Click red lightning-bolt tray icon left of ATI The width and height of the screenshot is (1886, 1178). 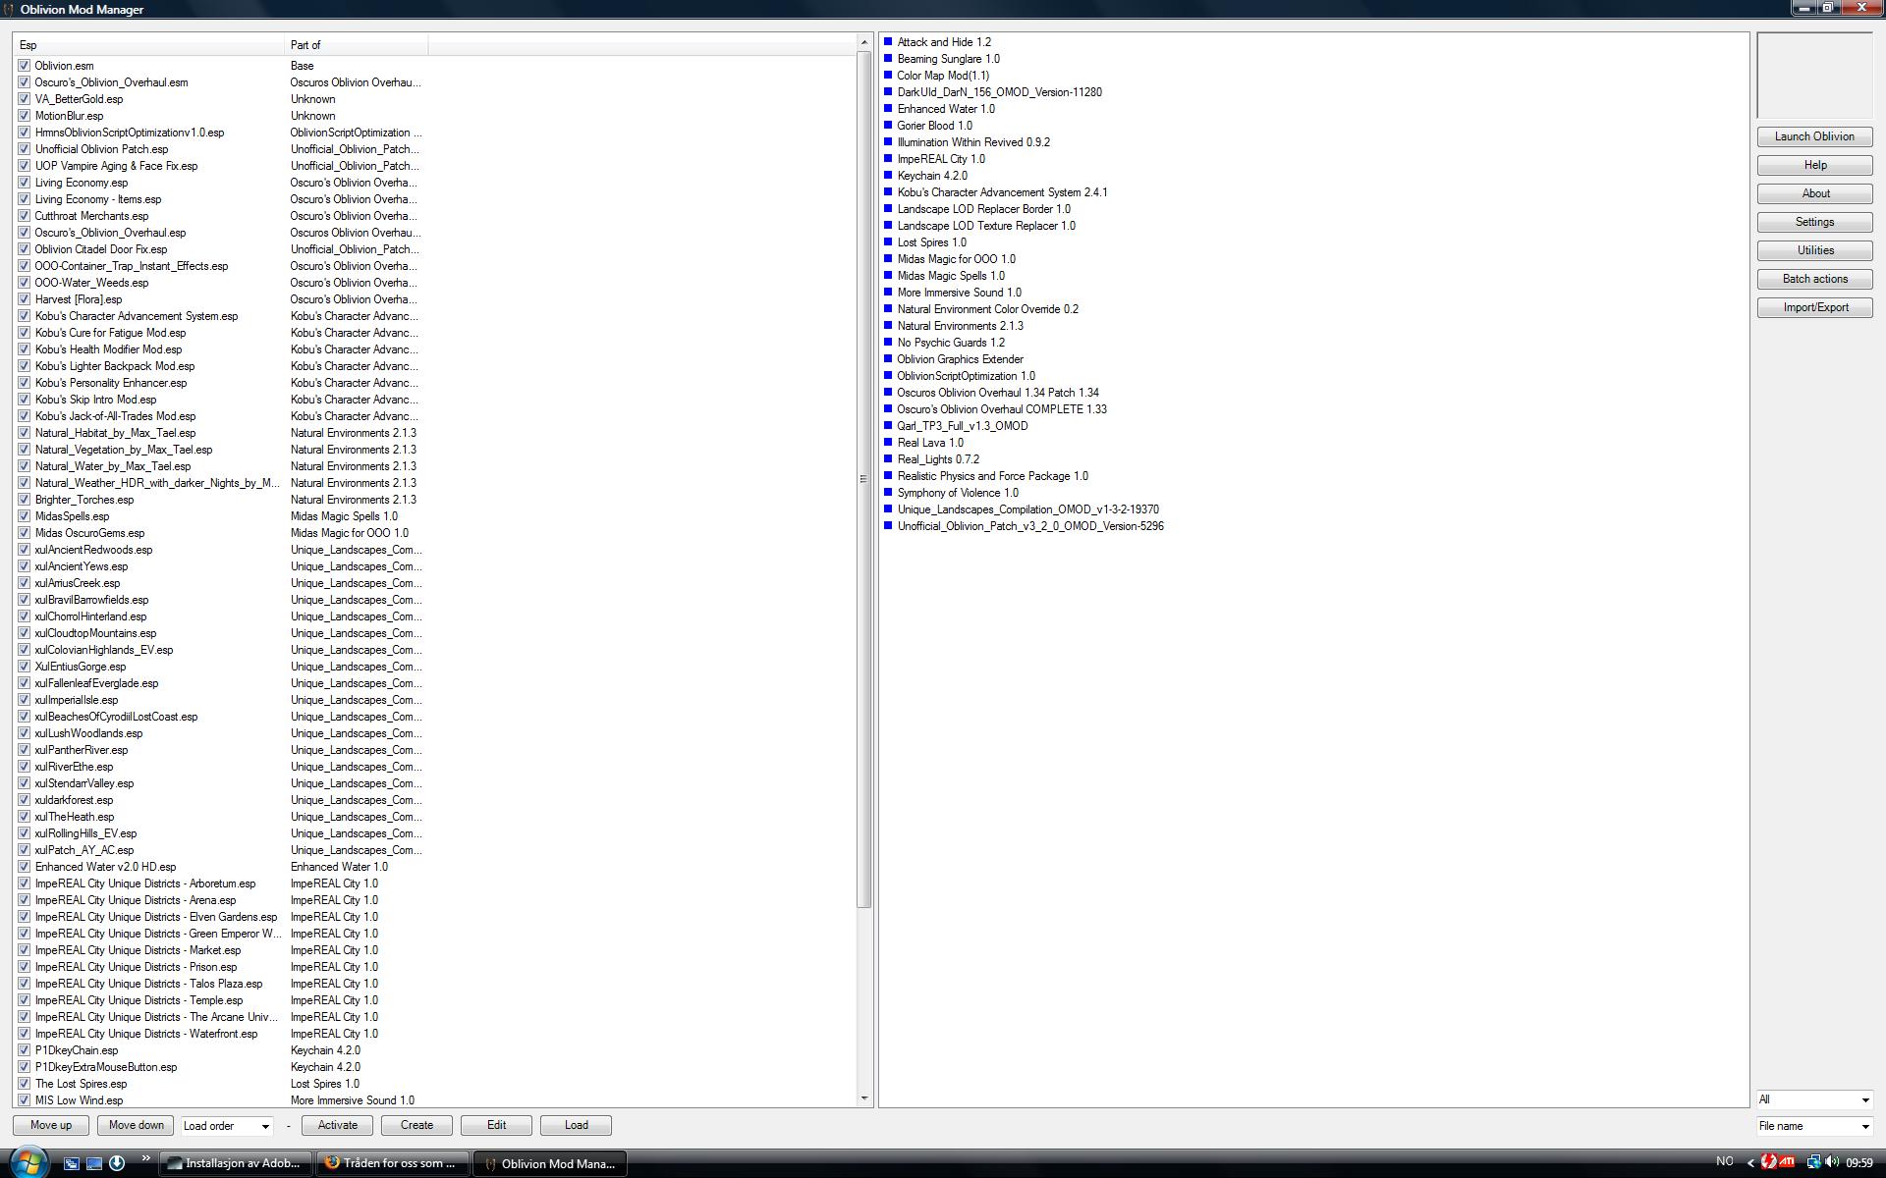tap(1769, 1162)
